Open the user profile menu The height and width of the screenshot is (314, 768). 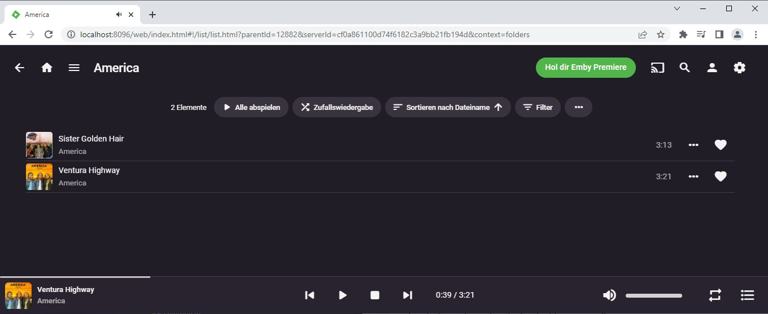point(712,68)
